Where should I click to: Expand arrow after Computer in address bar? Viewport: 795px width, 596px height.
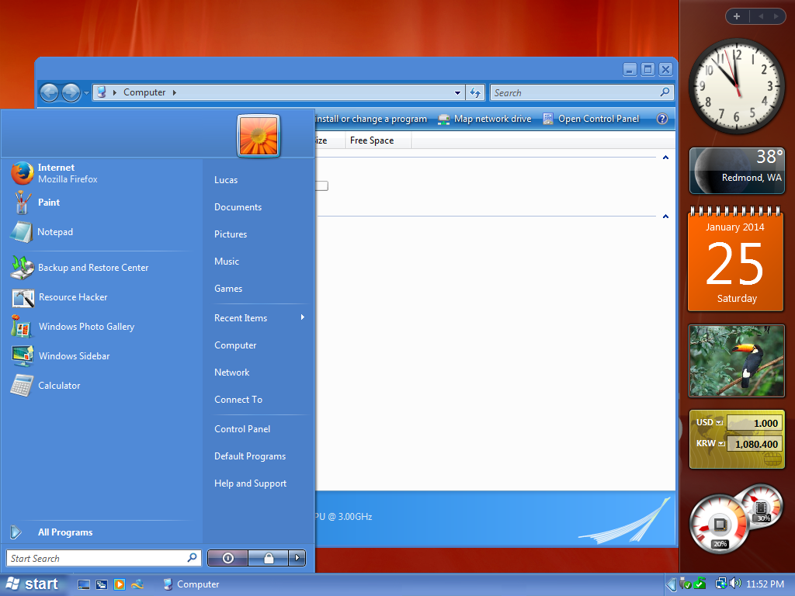coord(175,93)
